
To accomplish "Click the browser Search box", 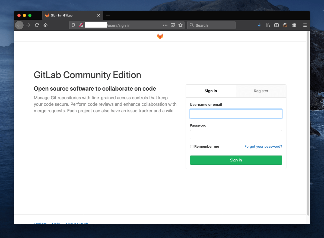I will (x=211, y=25).
